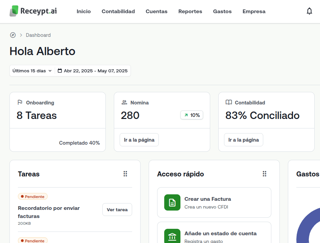
Task: Open the Contabilidad menu
Action: (x=118, y=11)
